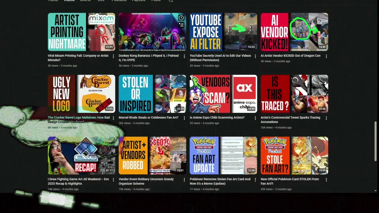
Task: Open options menu for Viral Mixam Printing Fail video
Action: 113,56
